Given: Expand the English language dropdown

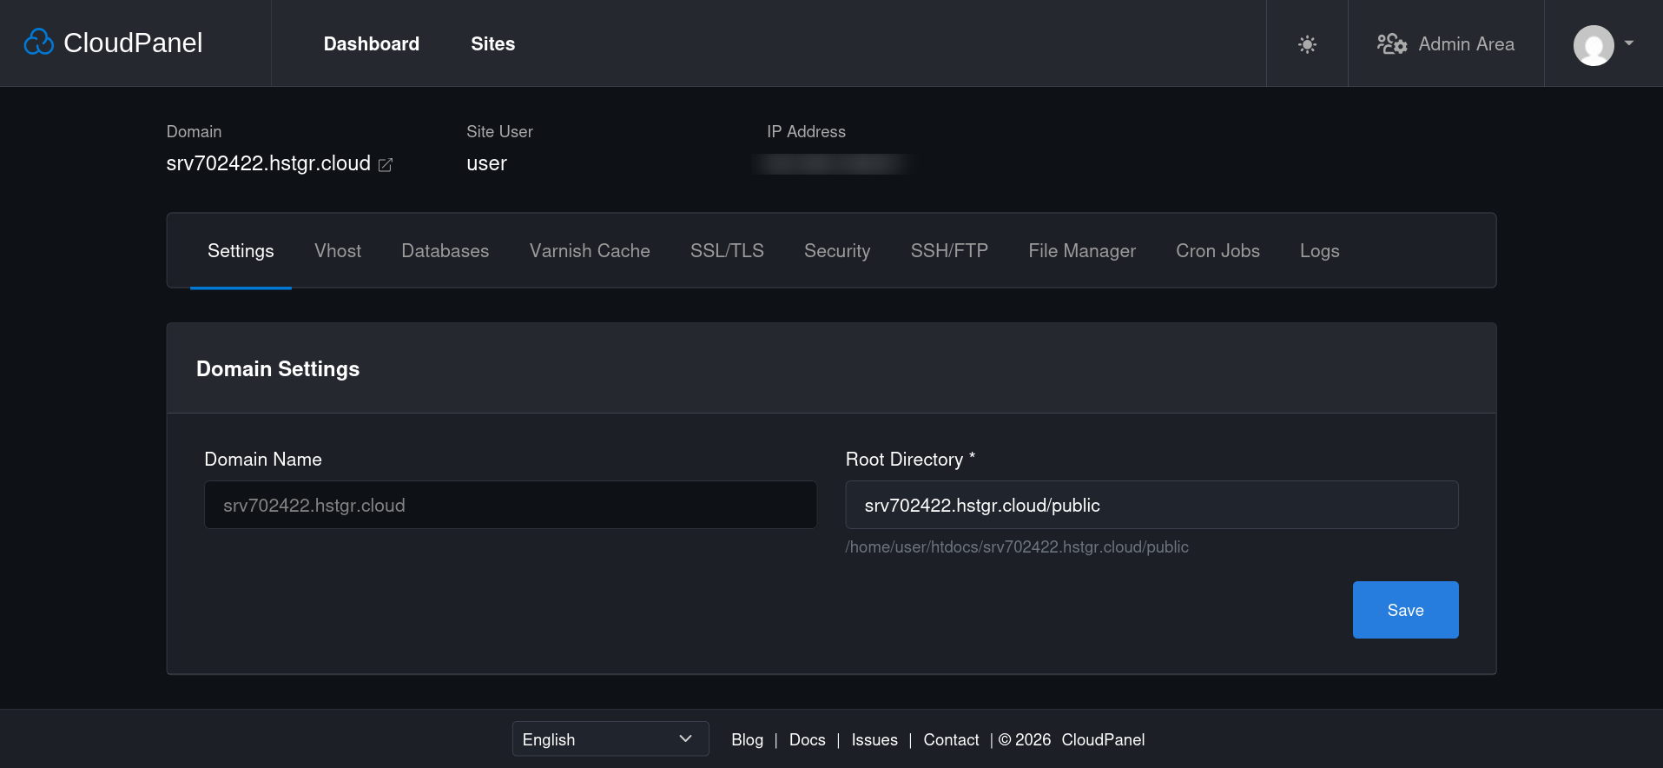Looking at the screenshot, I should (610, 739).
